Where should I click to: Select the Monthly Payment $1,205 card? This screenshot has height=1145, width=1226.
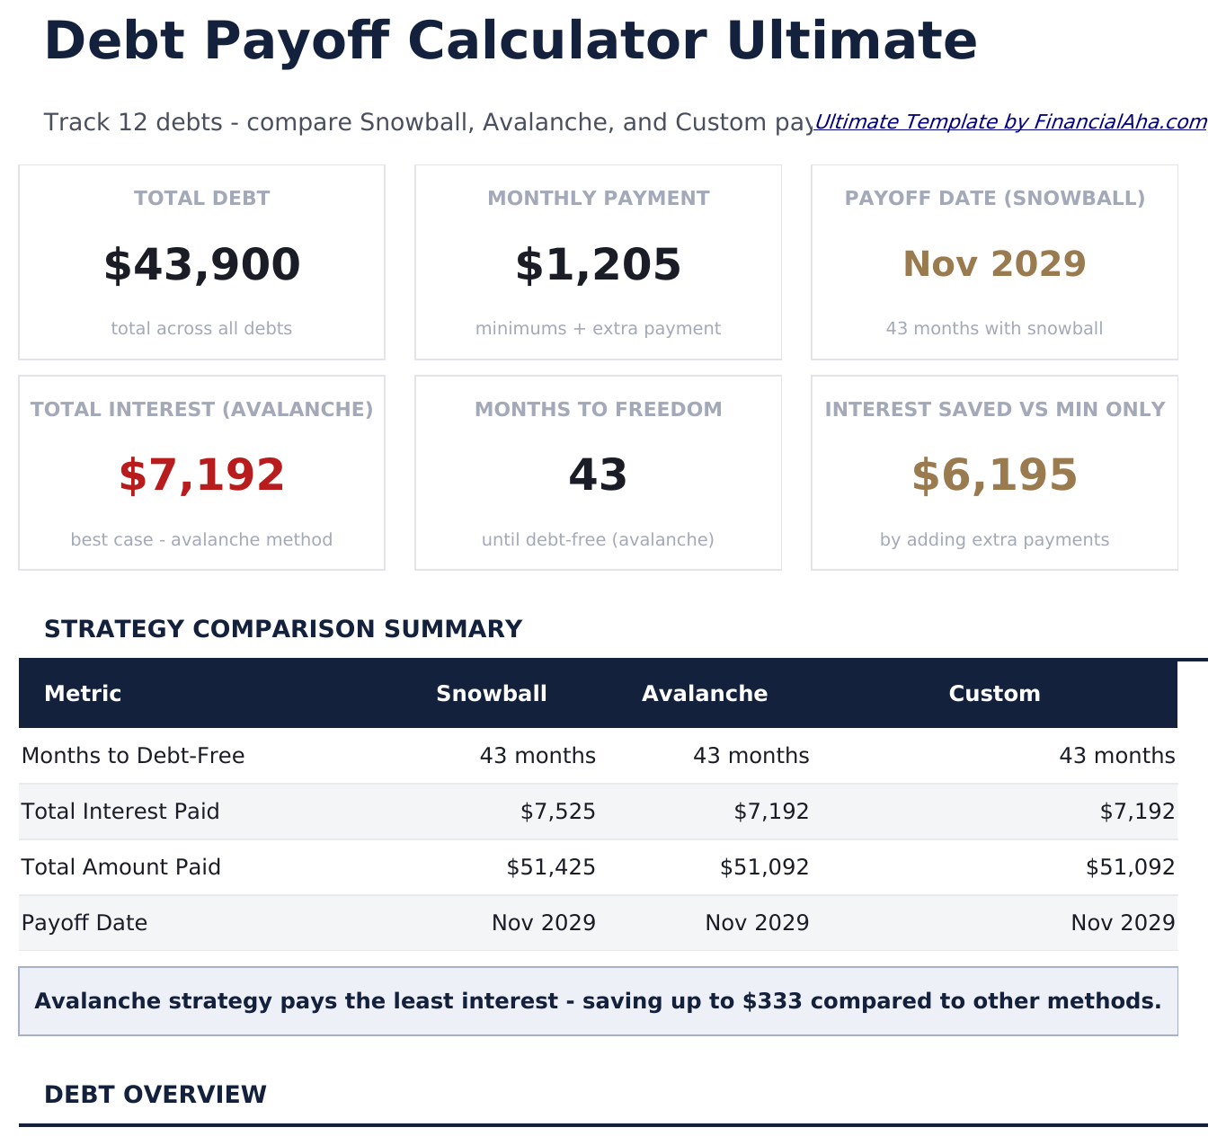pos(598,262)
